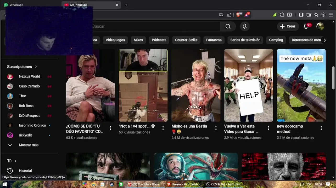Toggle the Brave sidebar panel icon
Image resolution: width=336 pixels, height=188 pixels.
pyautogui.click(x=301, y=15)
